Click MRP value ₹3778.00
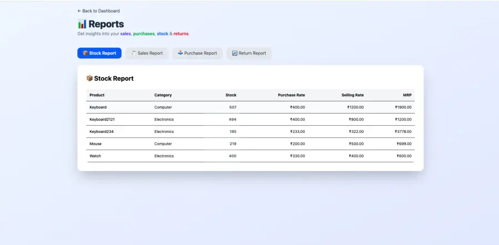The height and width of the screenshot is (245, 499). pyautogui.click(x=403, y=131)
